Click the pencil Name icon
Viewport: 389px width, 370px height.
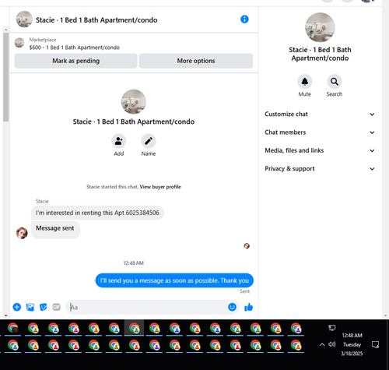pos(149,141)
